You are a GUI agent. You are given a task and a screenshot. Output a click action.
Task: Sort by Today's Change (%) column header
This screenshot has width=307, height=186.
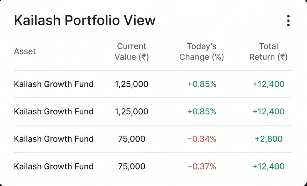coord(202,52)
